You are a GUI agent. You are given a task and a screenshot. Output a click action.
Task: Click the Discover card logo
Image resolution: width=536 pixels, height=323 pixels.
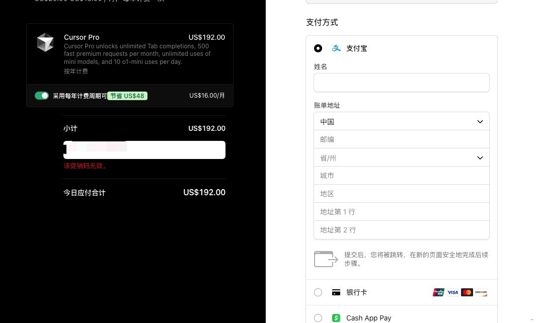tap(481, 292)
